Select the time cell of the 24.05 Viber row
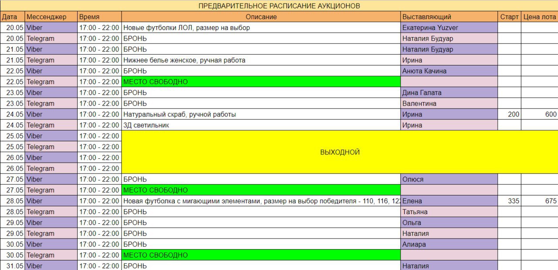 pyautogui.click(x=99, y=114)
